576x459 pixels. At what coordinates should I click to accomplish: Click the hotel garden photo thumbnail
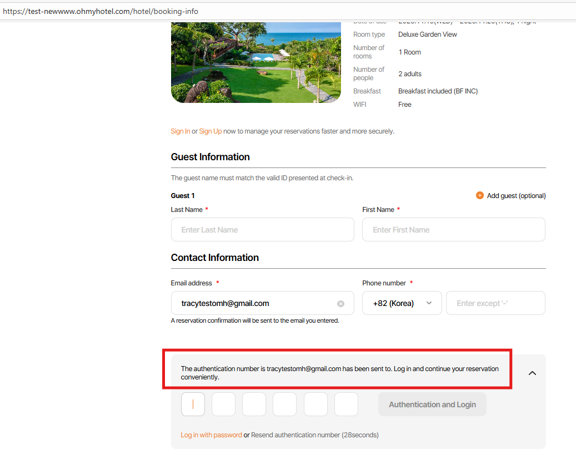[x=256, y=62]
